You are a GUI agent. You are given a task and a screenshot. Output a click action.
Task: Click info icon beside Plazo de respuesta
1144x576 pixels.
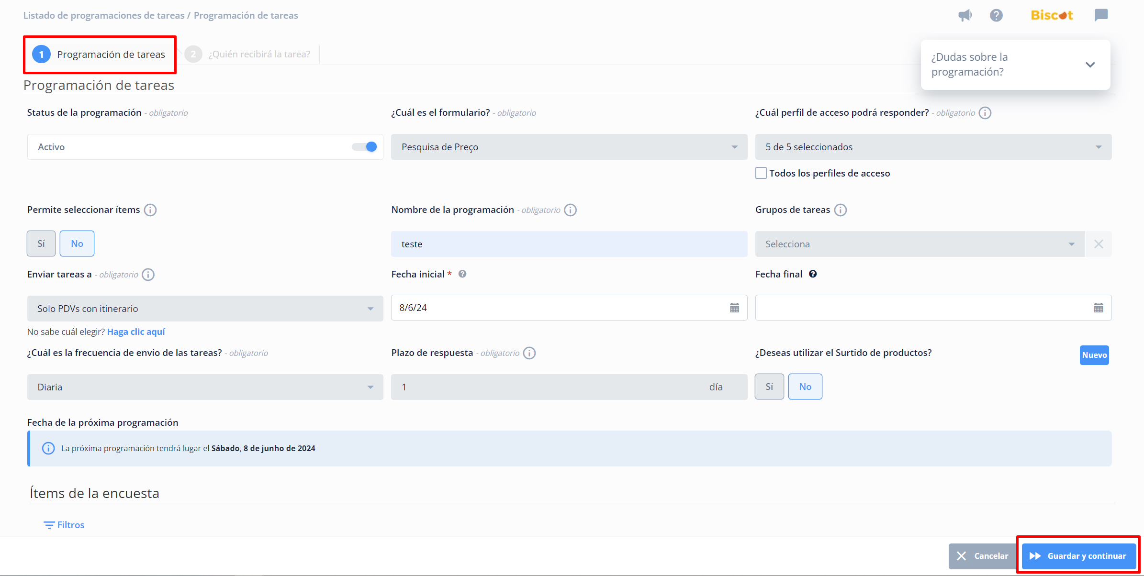529,353
